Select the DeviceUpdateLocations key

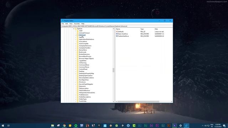[86, 78]
